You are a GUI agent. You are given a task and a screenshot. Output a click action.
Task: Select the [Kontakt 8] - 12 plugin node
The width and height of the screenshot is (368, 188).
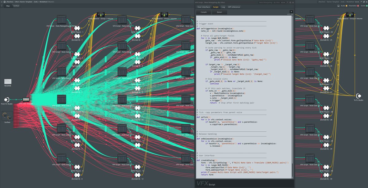click(137, 175)
